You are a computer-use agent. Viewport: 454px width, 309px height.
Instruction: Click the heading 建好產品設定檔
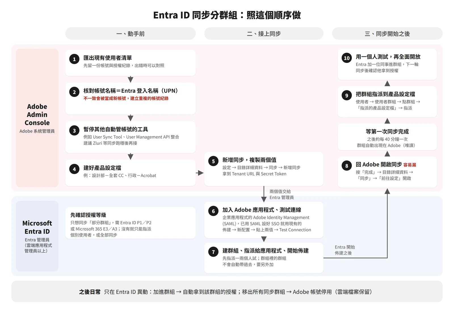click(x=102, y=168)
